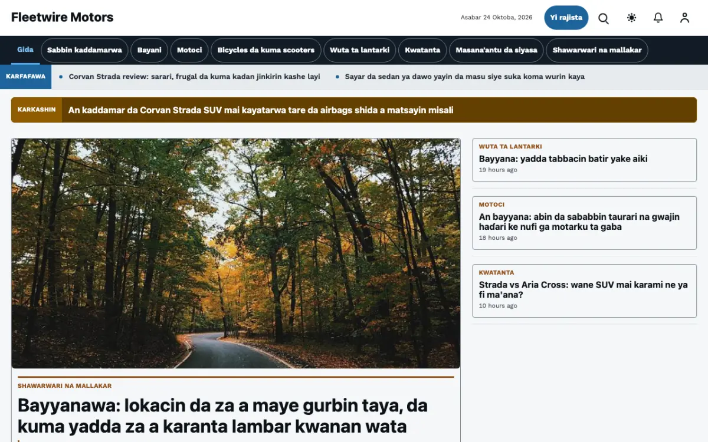This screenshot has width=708, height=442.
Task: Open Bayyana: yadda tabbacin batir article
Action: pos(563,159)
